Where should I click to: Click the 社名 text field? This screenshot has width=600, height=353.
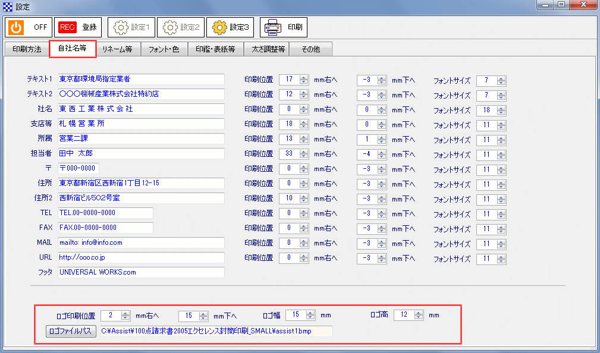point(140,109)
